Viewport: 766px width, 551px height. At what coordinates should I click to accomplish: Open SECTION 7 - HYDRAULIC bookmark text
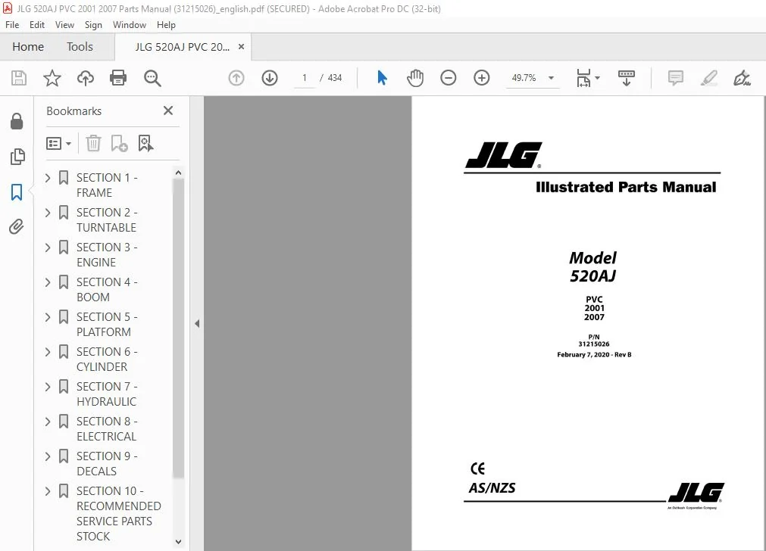pyautogui.click(x=107, y=394)
